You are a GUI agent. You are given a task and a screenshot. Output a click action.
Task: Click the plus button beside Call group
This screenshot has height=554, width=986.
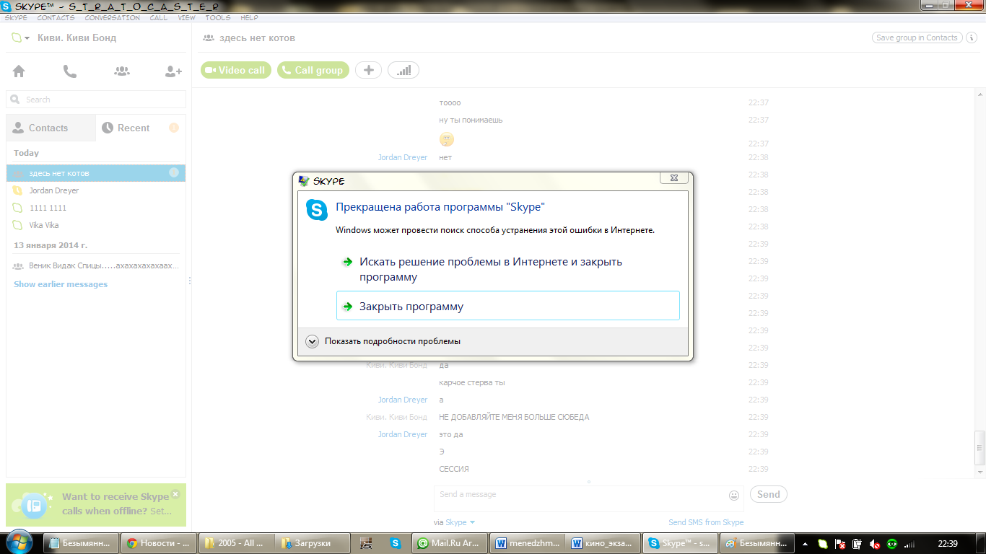tap(368, 70)
